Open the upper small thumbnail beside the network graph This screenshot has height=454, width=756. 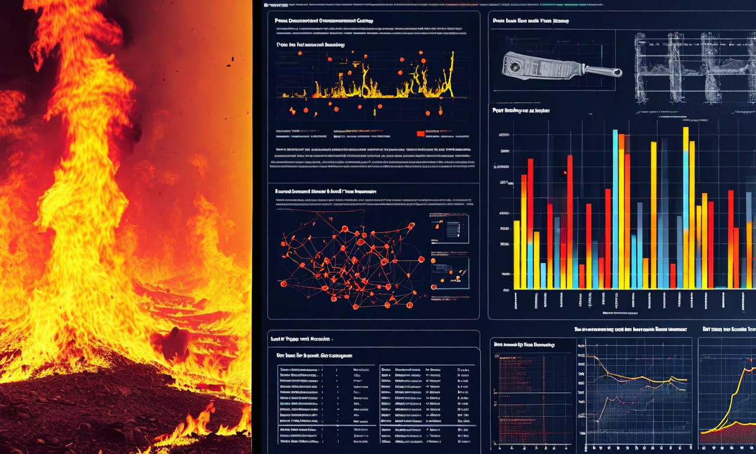pyautogui.click(x=449, y=229)
